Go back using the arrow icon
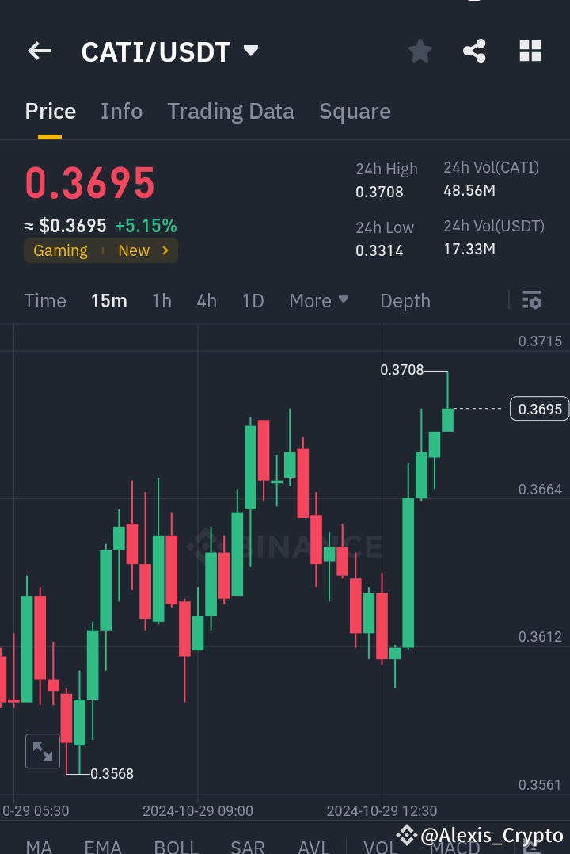 click(x=39, y=51)
